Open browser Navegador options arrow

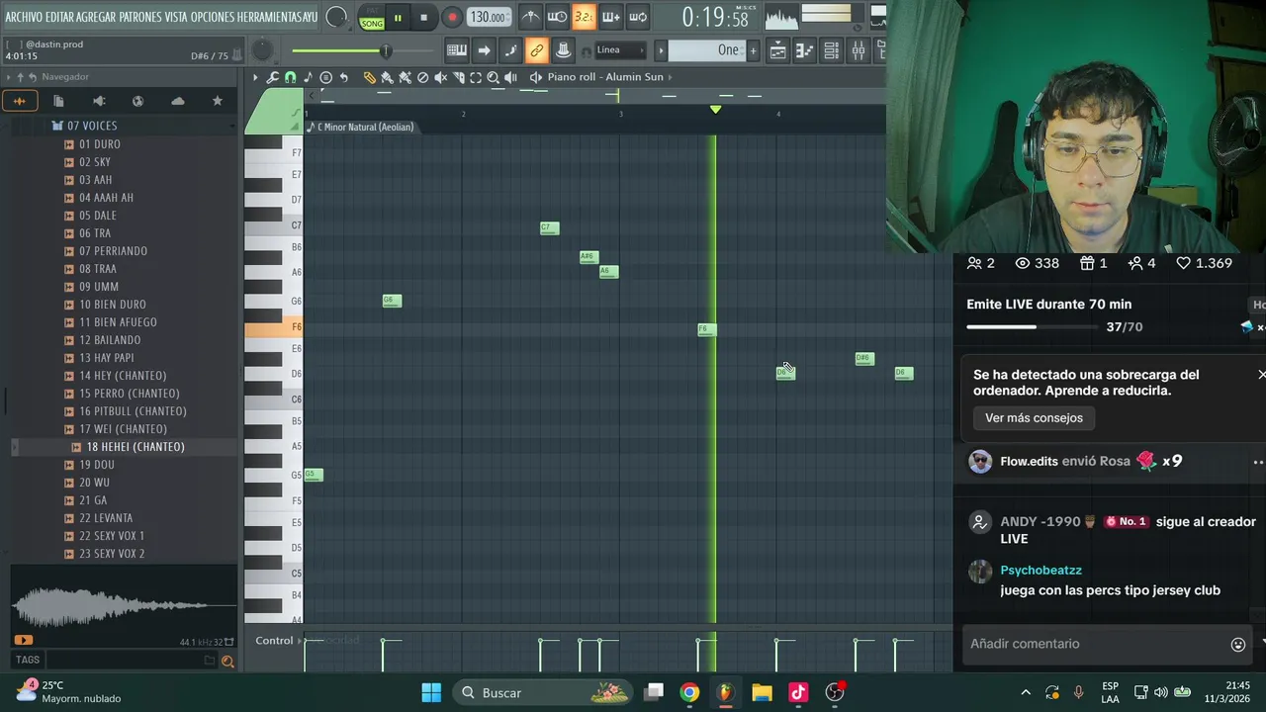tap(8, 76)
